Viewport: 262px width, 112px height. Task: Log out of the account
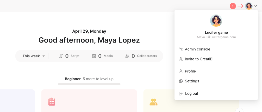click(191, 94)
